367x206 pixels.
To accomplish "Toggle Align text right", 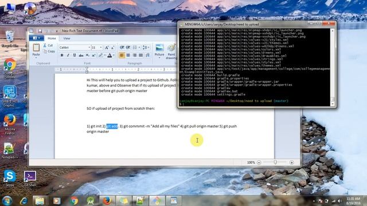I will point(135,55).
